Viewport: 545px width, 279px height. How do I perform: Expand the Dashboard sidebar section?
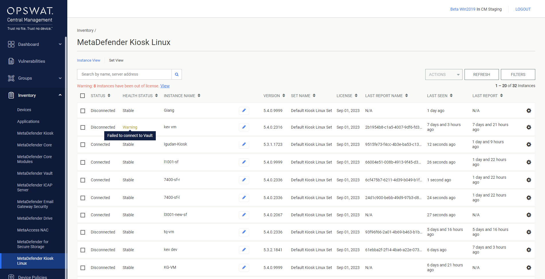(60, 44)
